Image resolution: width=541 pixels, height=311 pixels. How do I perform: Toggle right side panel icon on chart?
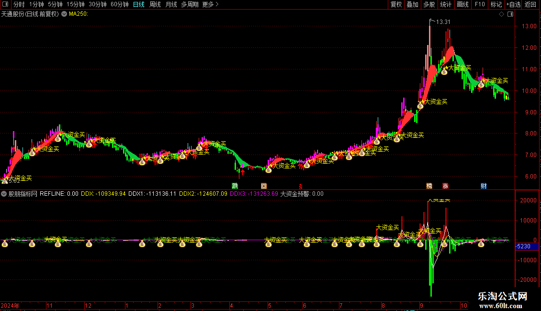point(510,14)
